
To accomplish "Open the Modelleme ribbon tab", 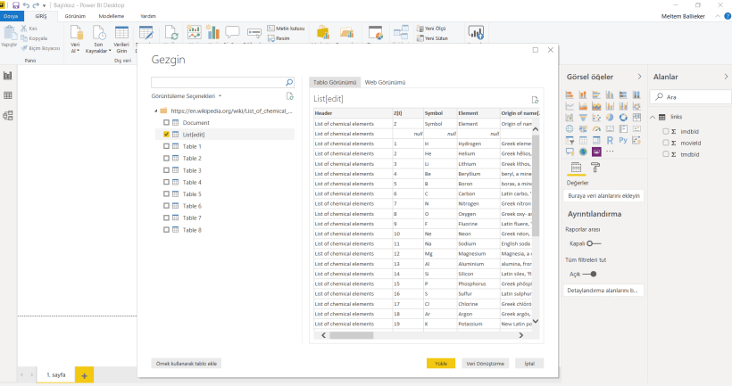I will (x=112, y=16).
